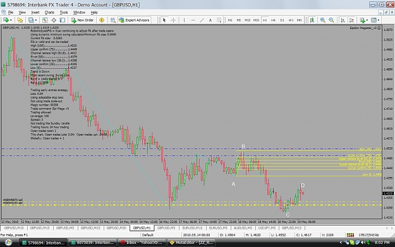Click the Epsilon Megastar smiley face indicator
The height and width of the screenshot is (247, 395).
[379, 28]
